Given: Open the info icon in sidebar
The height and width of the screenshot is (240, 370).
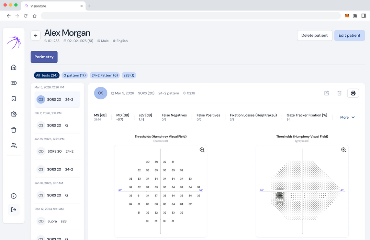Looking at the screenshot, I should pyautogui.click(x=14, y=196).
